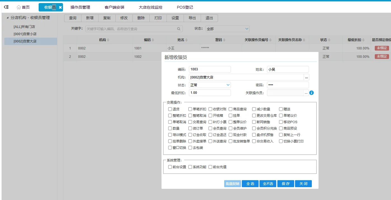Click the 复制 toolbar button
The width and height of the screenshot is (391, 200).
(107, 18)
